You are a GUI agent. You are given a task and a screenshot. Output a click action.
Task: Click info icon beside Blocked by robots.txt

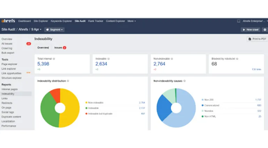tap(237, 59)
